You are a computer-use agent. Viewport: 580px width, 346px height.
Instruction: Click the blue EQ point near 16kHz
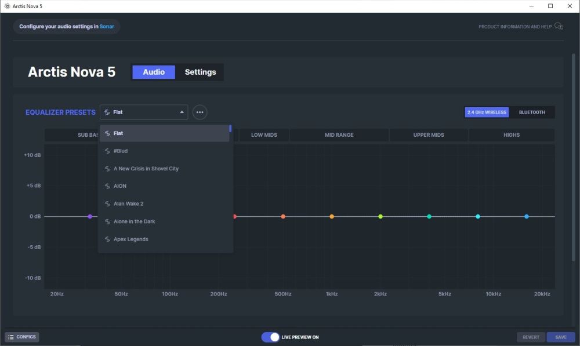click(x=527, y=216)
